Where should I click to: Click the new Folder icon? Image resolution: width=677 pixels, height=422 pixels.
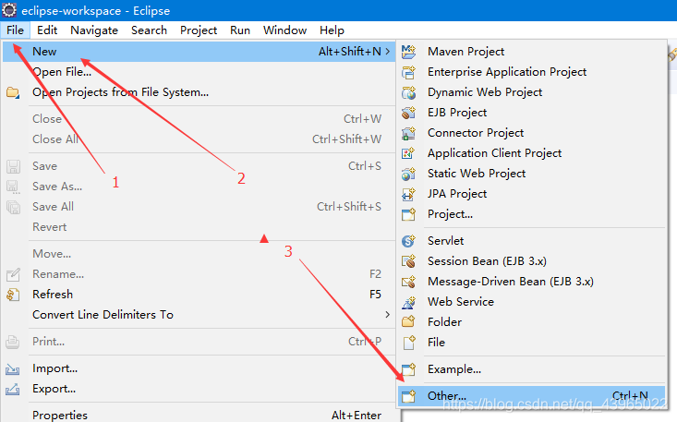[x=408, y=322]
